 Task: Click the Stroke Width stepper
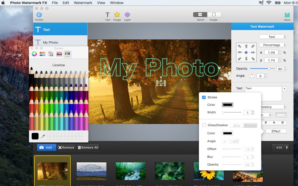coord(253,113)
